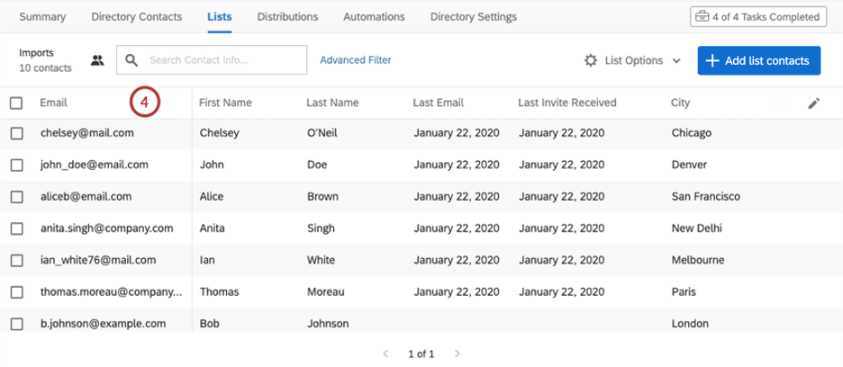Select the aliceb@email.com row checkbox
The width and height of the screenshot is (843, 367).
pos(17,197)
